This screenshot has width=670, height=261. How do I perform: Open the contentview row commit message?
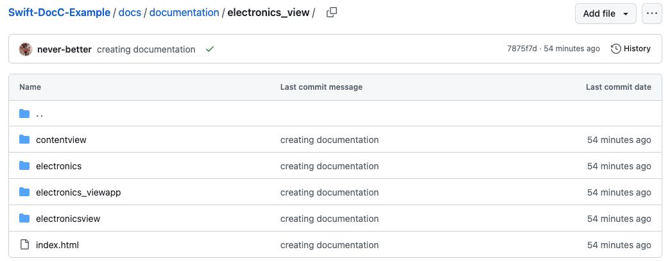pos(329,140)
